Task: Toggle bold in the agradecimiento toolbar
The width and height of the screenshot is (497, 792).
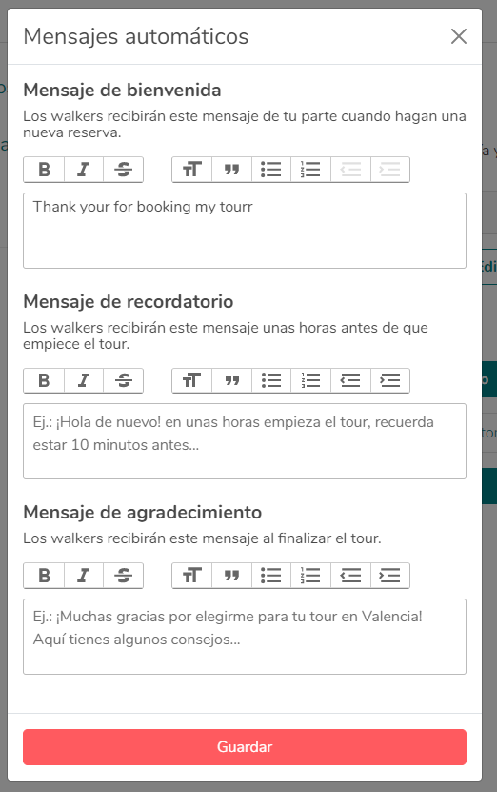Action: click(x=44, y=576)
